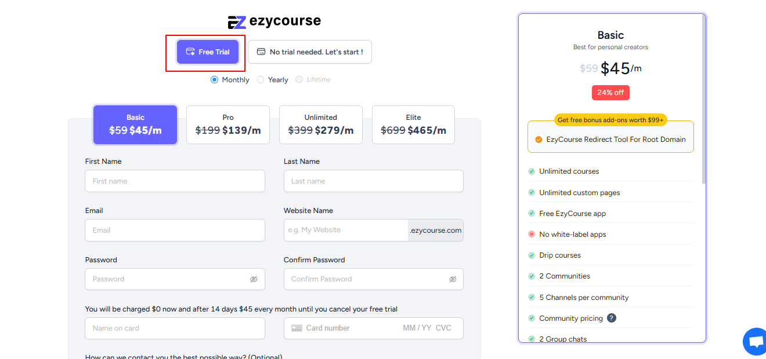
Task: Focus the Name on card field
Action: coord(175,328)
